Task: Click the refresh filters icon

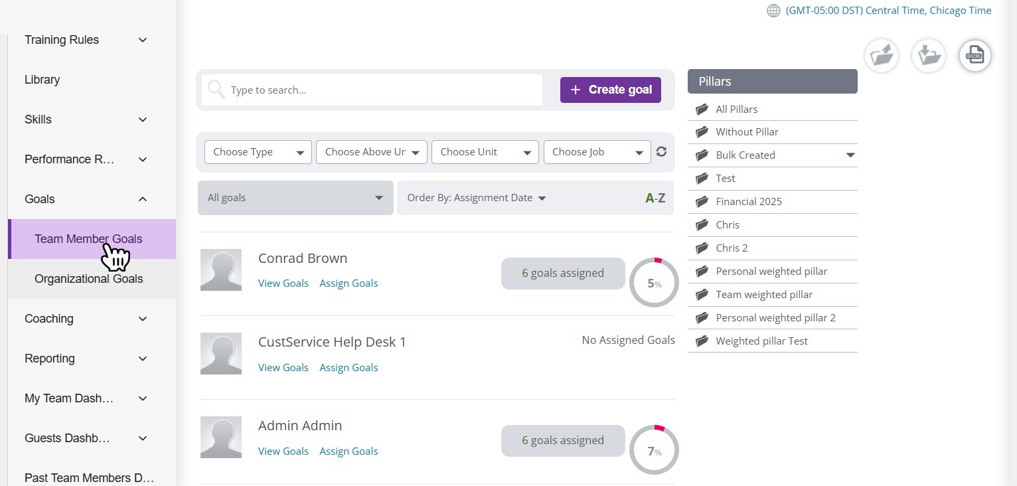Action: (x=661, y=152)
